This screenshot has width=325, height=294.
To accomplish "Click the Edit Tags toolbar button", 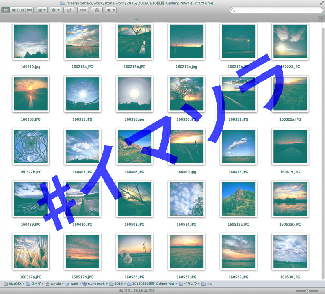I will 82,10.
